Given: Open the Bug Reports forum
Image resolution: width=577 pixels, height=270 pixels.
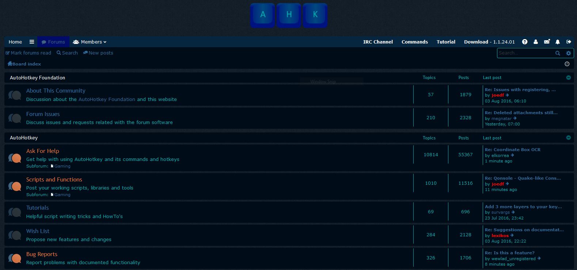Looking at the screenshot, I should pyautogui.click(x=42, y=254).
